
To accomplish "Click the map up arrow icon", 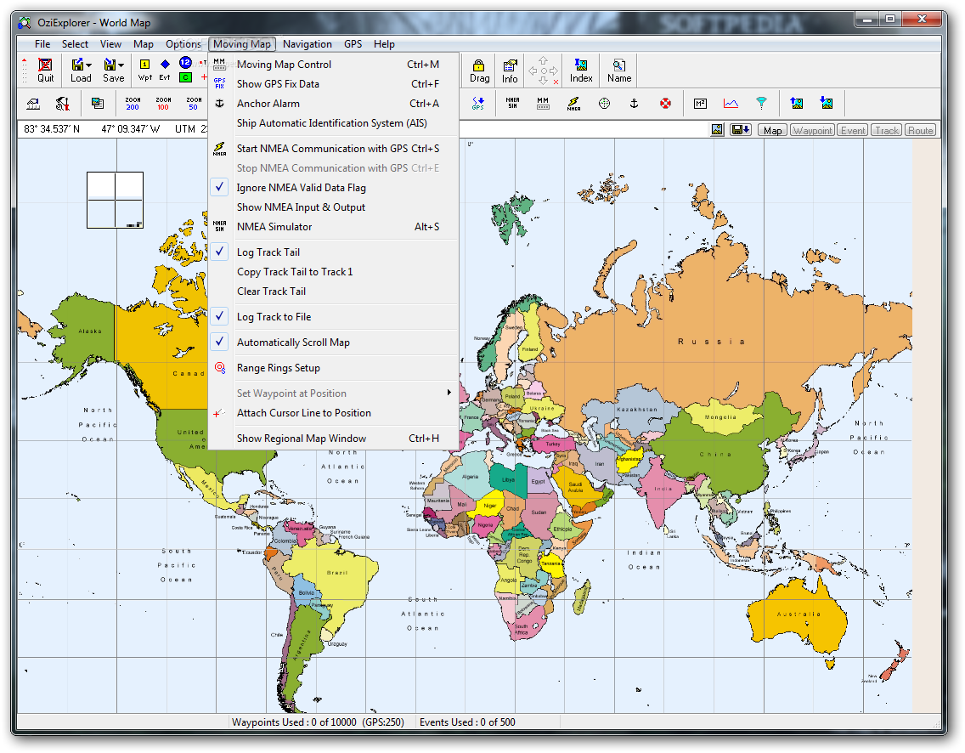I will tap(796, 104).
